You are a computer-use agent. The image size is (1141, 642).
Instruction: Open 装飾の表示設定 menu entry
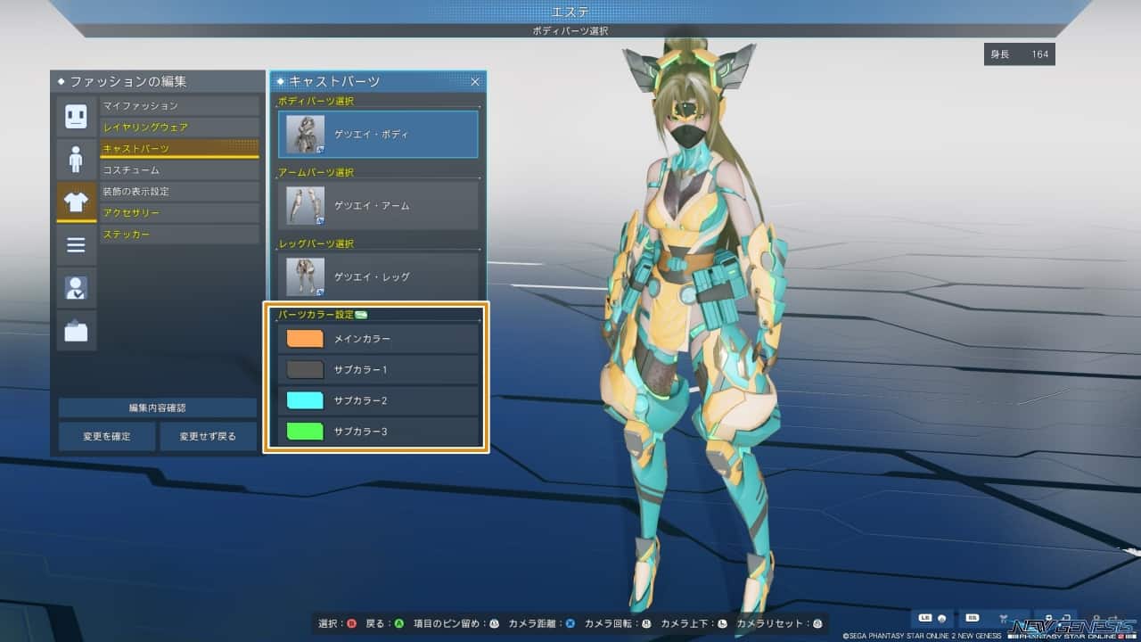pos(179,192)
